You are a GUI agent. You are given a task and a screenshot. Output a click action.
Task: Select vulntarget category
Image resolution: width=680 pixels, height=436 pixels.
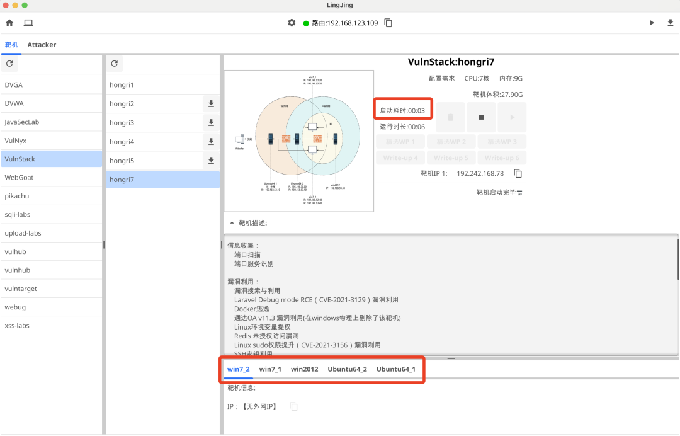(51, 289)
